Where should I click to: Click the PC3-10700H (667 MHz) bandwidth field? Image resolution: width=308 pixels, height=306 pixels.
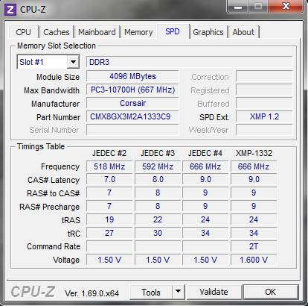coord(132,90)
